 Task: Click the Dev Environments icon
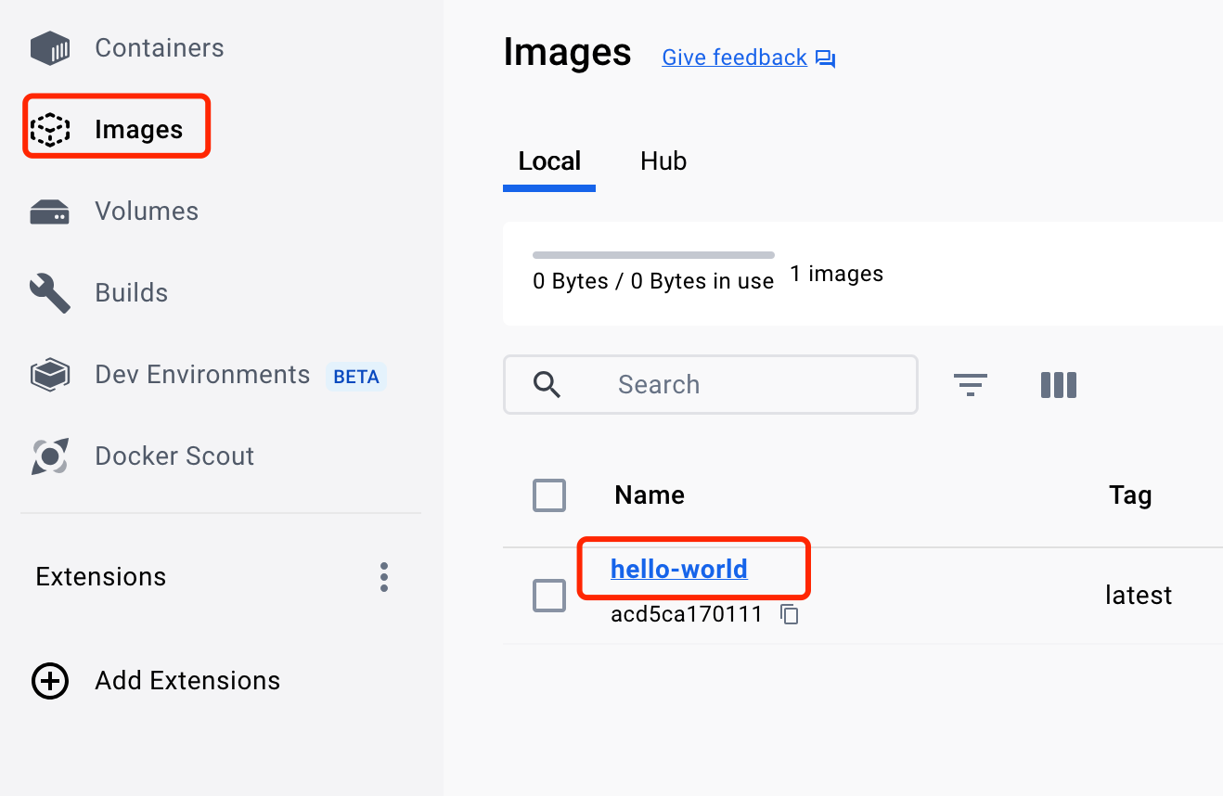[50, 375]
